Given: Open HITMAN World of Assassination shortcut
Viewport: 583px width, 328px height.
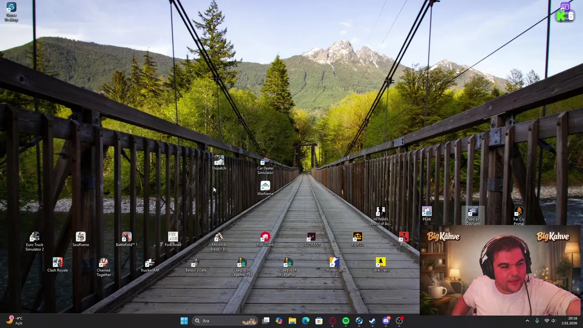Looking at the screenshot, I should (380, 216).
